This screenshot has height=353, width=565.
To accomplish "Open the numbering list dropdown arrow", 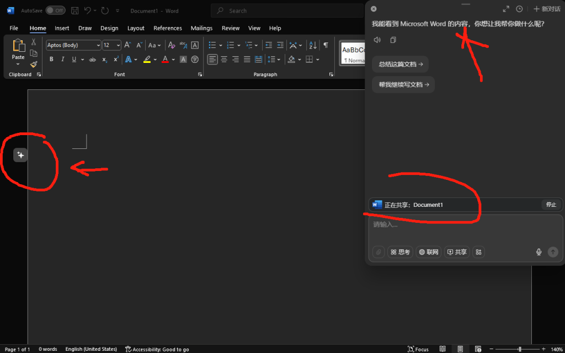I will 238,45.
